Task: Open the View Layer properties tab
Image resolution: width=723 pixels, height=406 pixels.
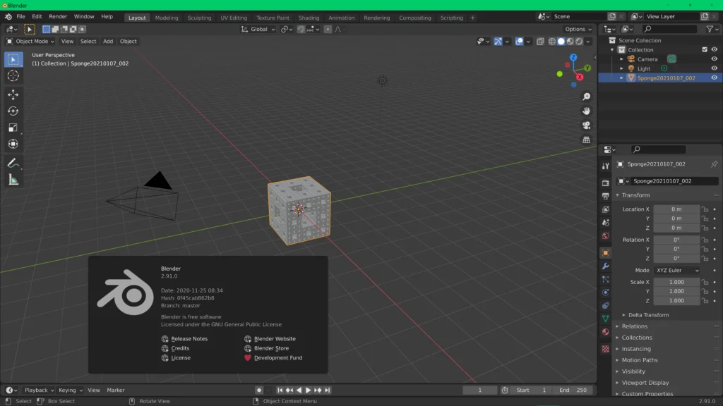Action: pyautogui.click(x=605, y=209)
